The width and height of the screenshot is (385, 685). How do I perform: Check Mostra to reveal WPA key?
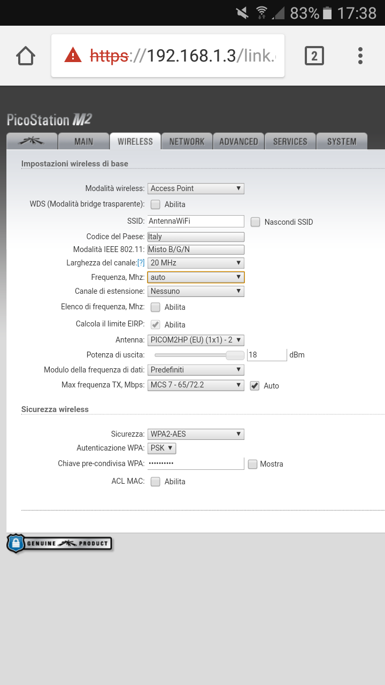click(x=253, y=464)
